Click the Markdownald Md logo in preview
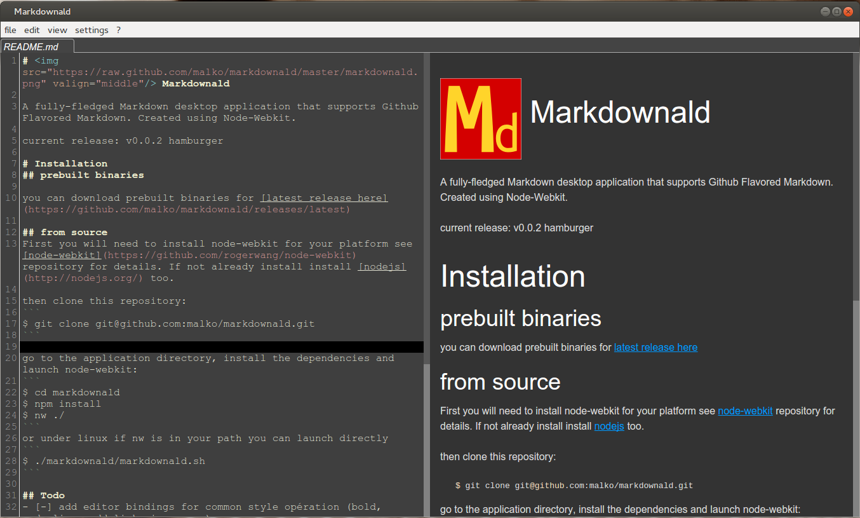860x518 pixels. tap(480, 119)
